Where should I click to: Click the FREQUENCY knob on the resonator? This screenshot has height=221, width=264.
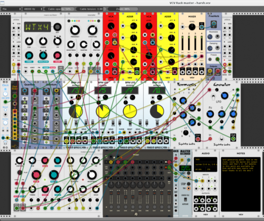click(75, 30)
